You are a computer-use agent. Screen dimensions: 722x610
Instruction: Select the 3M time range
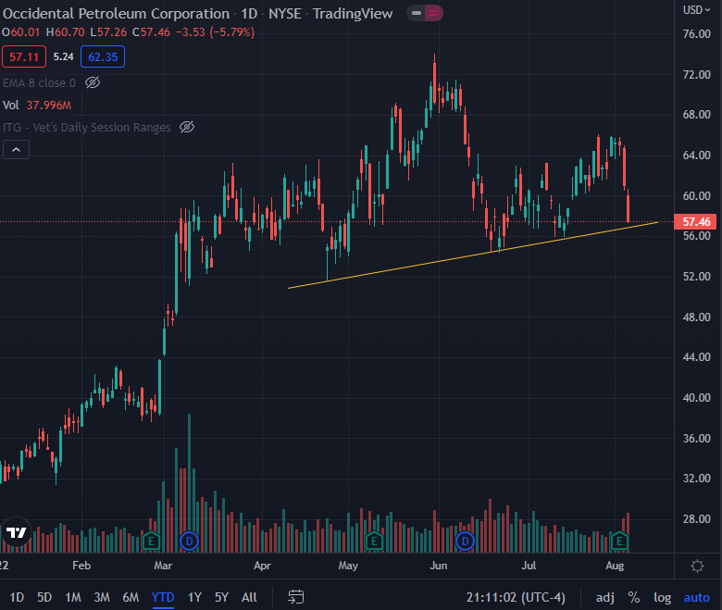[102, 597]
